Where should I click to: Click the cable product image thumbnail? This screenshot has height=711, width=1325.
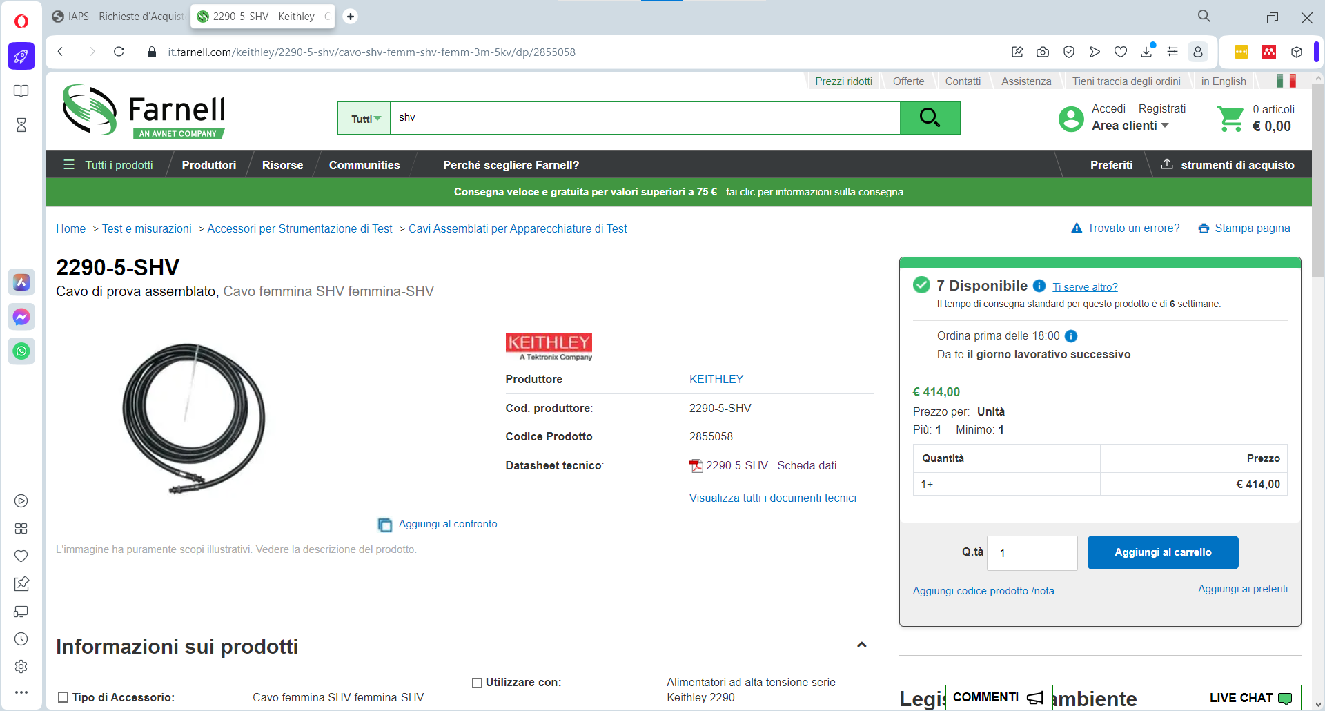pyautogui.click(x=193, y=418)
